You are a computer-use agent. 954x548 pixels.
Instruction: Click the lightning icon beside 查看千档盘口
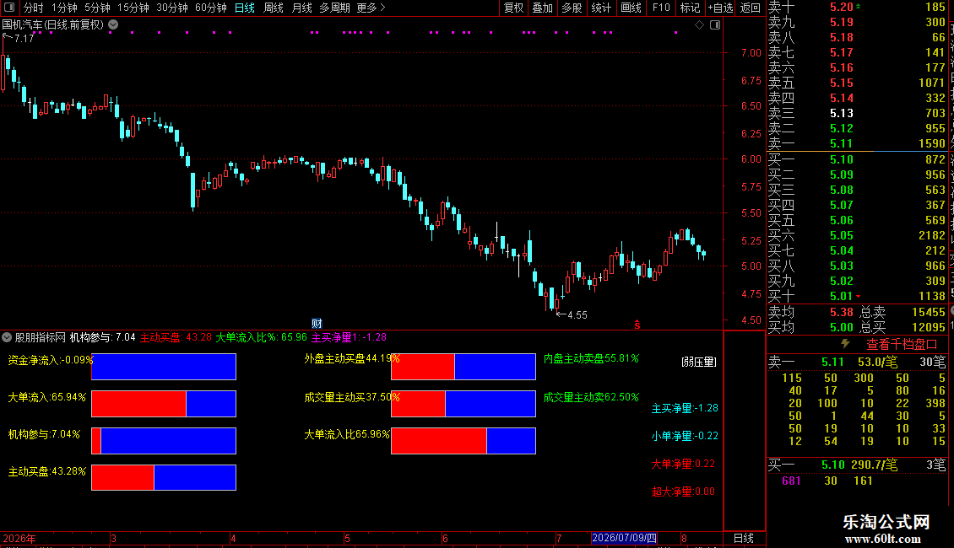845,344
